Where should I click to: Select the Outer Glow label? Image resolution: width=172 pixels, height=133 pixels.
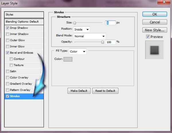point(17,40)
